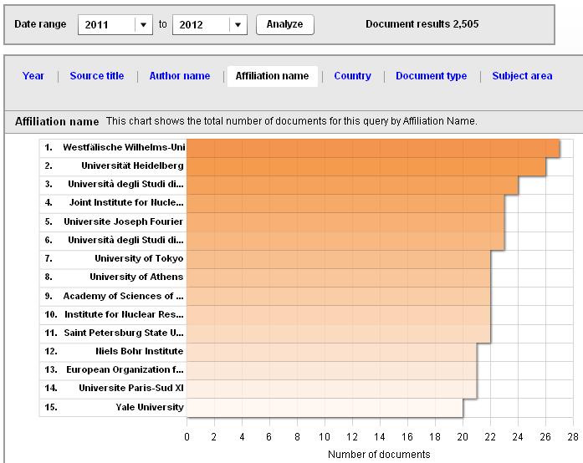This screenshot has width=583, height=463.
Task: Switch to the Year tab
Action: pyautogui.click(x=33, y=76)
